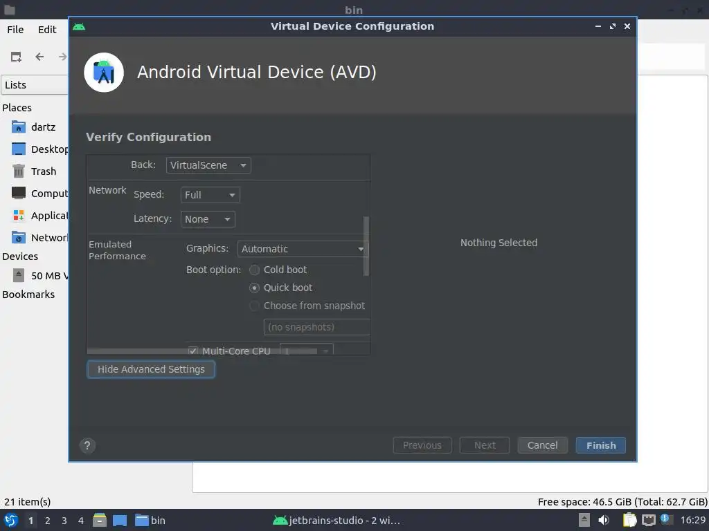709x531 pixels.
Task: Open the Lists dropdown in the file manager sidebar
Action: click(x=35, y=85)
